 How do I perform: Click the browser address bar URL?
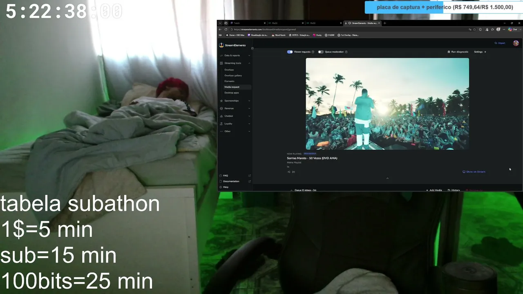point(265,29)
